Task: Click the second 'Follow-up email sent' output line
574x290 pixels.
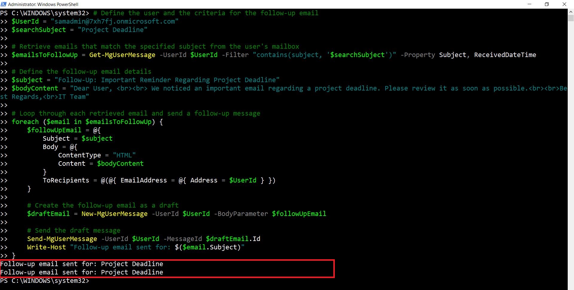Action: (x=82, y=272)
